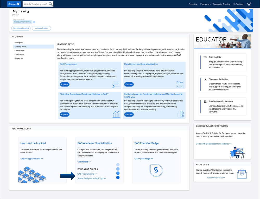Click the academic@sas.com email link
The image size is (260, 199).
pos(215,178)
